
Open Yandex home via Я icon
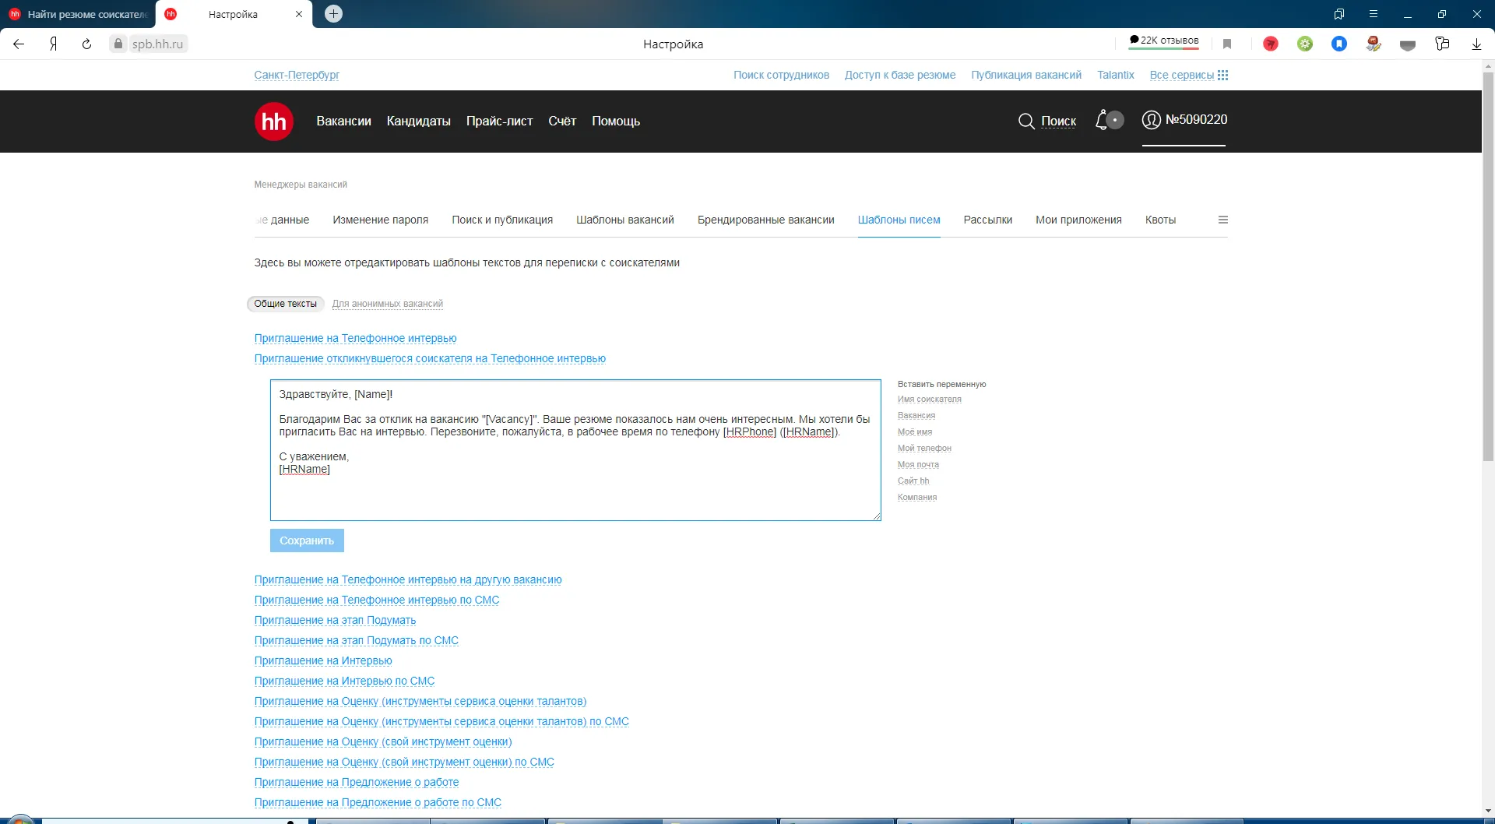53,44
